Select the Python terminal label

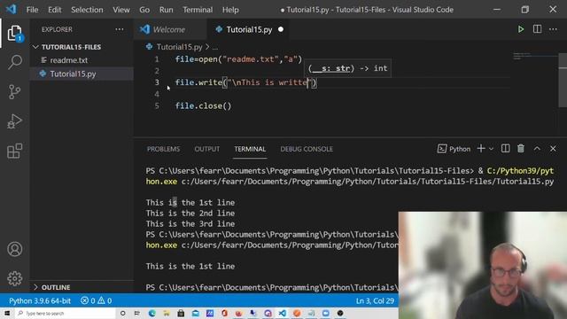pos(454,149)
